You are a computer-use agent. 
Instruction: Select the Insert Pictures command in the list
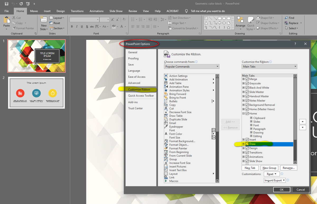[x=178, y=166]
